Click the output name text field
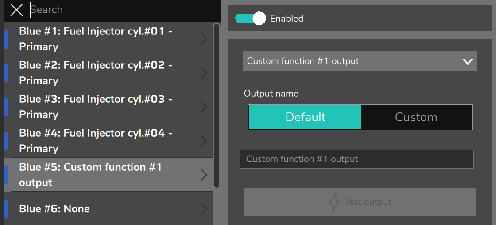Screen dimensions: 496x225 coord(356,159)
